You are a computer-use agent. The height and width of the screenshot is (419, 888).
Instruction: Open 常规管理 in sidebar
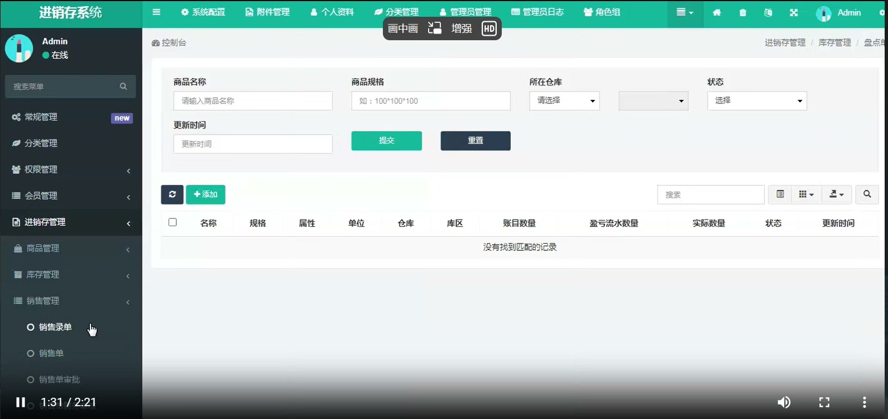(x=71, y=117)
